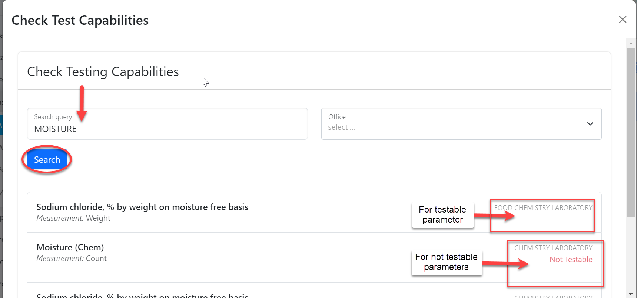Click the Measurement: Weight text

tap(73, 218)
